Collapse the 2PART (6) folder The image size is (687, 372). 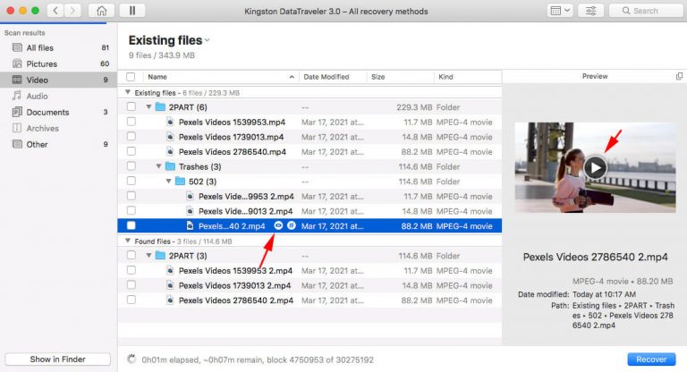[x=148, y=107]
